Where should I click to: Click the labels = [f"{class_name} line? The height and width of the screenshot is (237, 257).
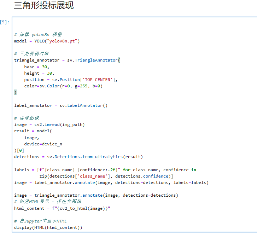105,170
